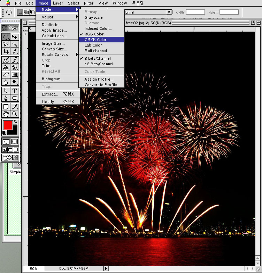Select the Crop tool

pyautogui.click(x=6, y=51)
